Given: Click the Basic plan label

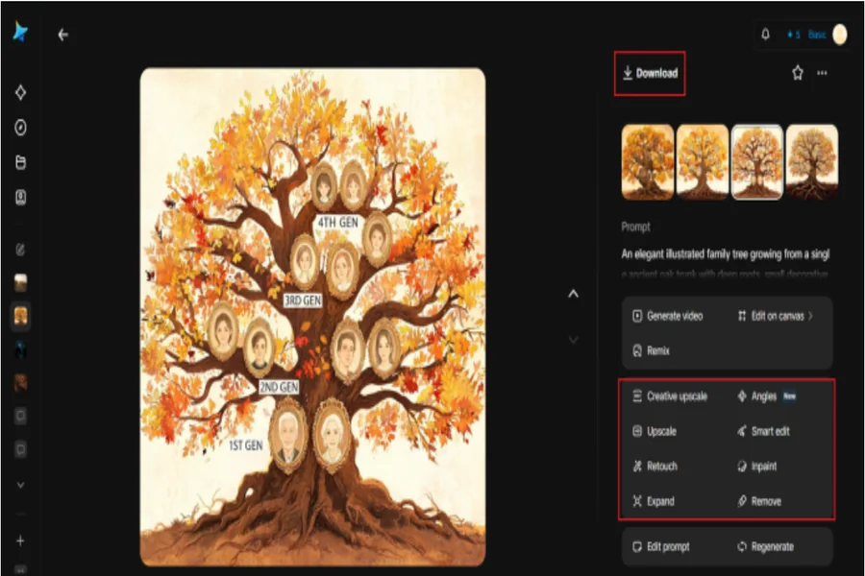Looking at the screenshot, I should [817, 35].
